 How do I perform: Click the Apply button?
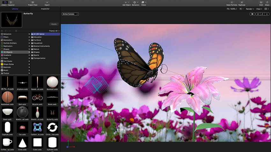point(54,24)
